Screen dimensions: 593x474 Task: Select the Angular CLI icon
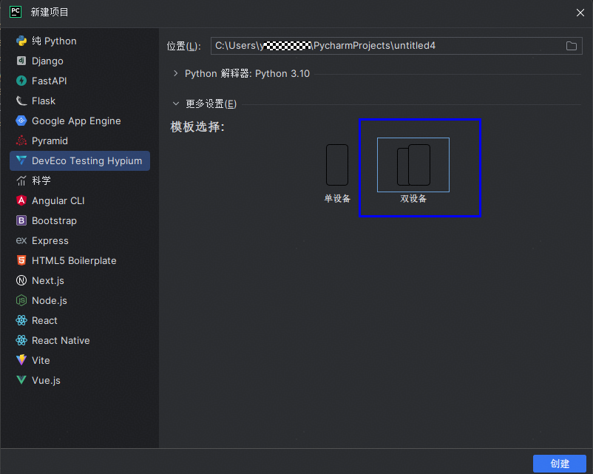click(x=21, y=200)
